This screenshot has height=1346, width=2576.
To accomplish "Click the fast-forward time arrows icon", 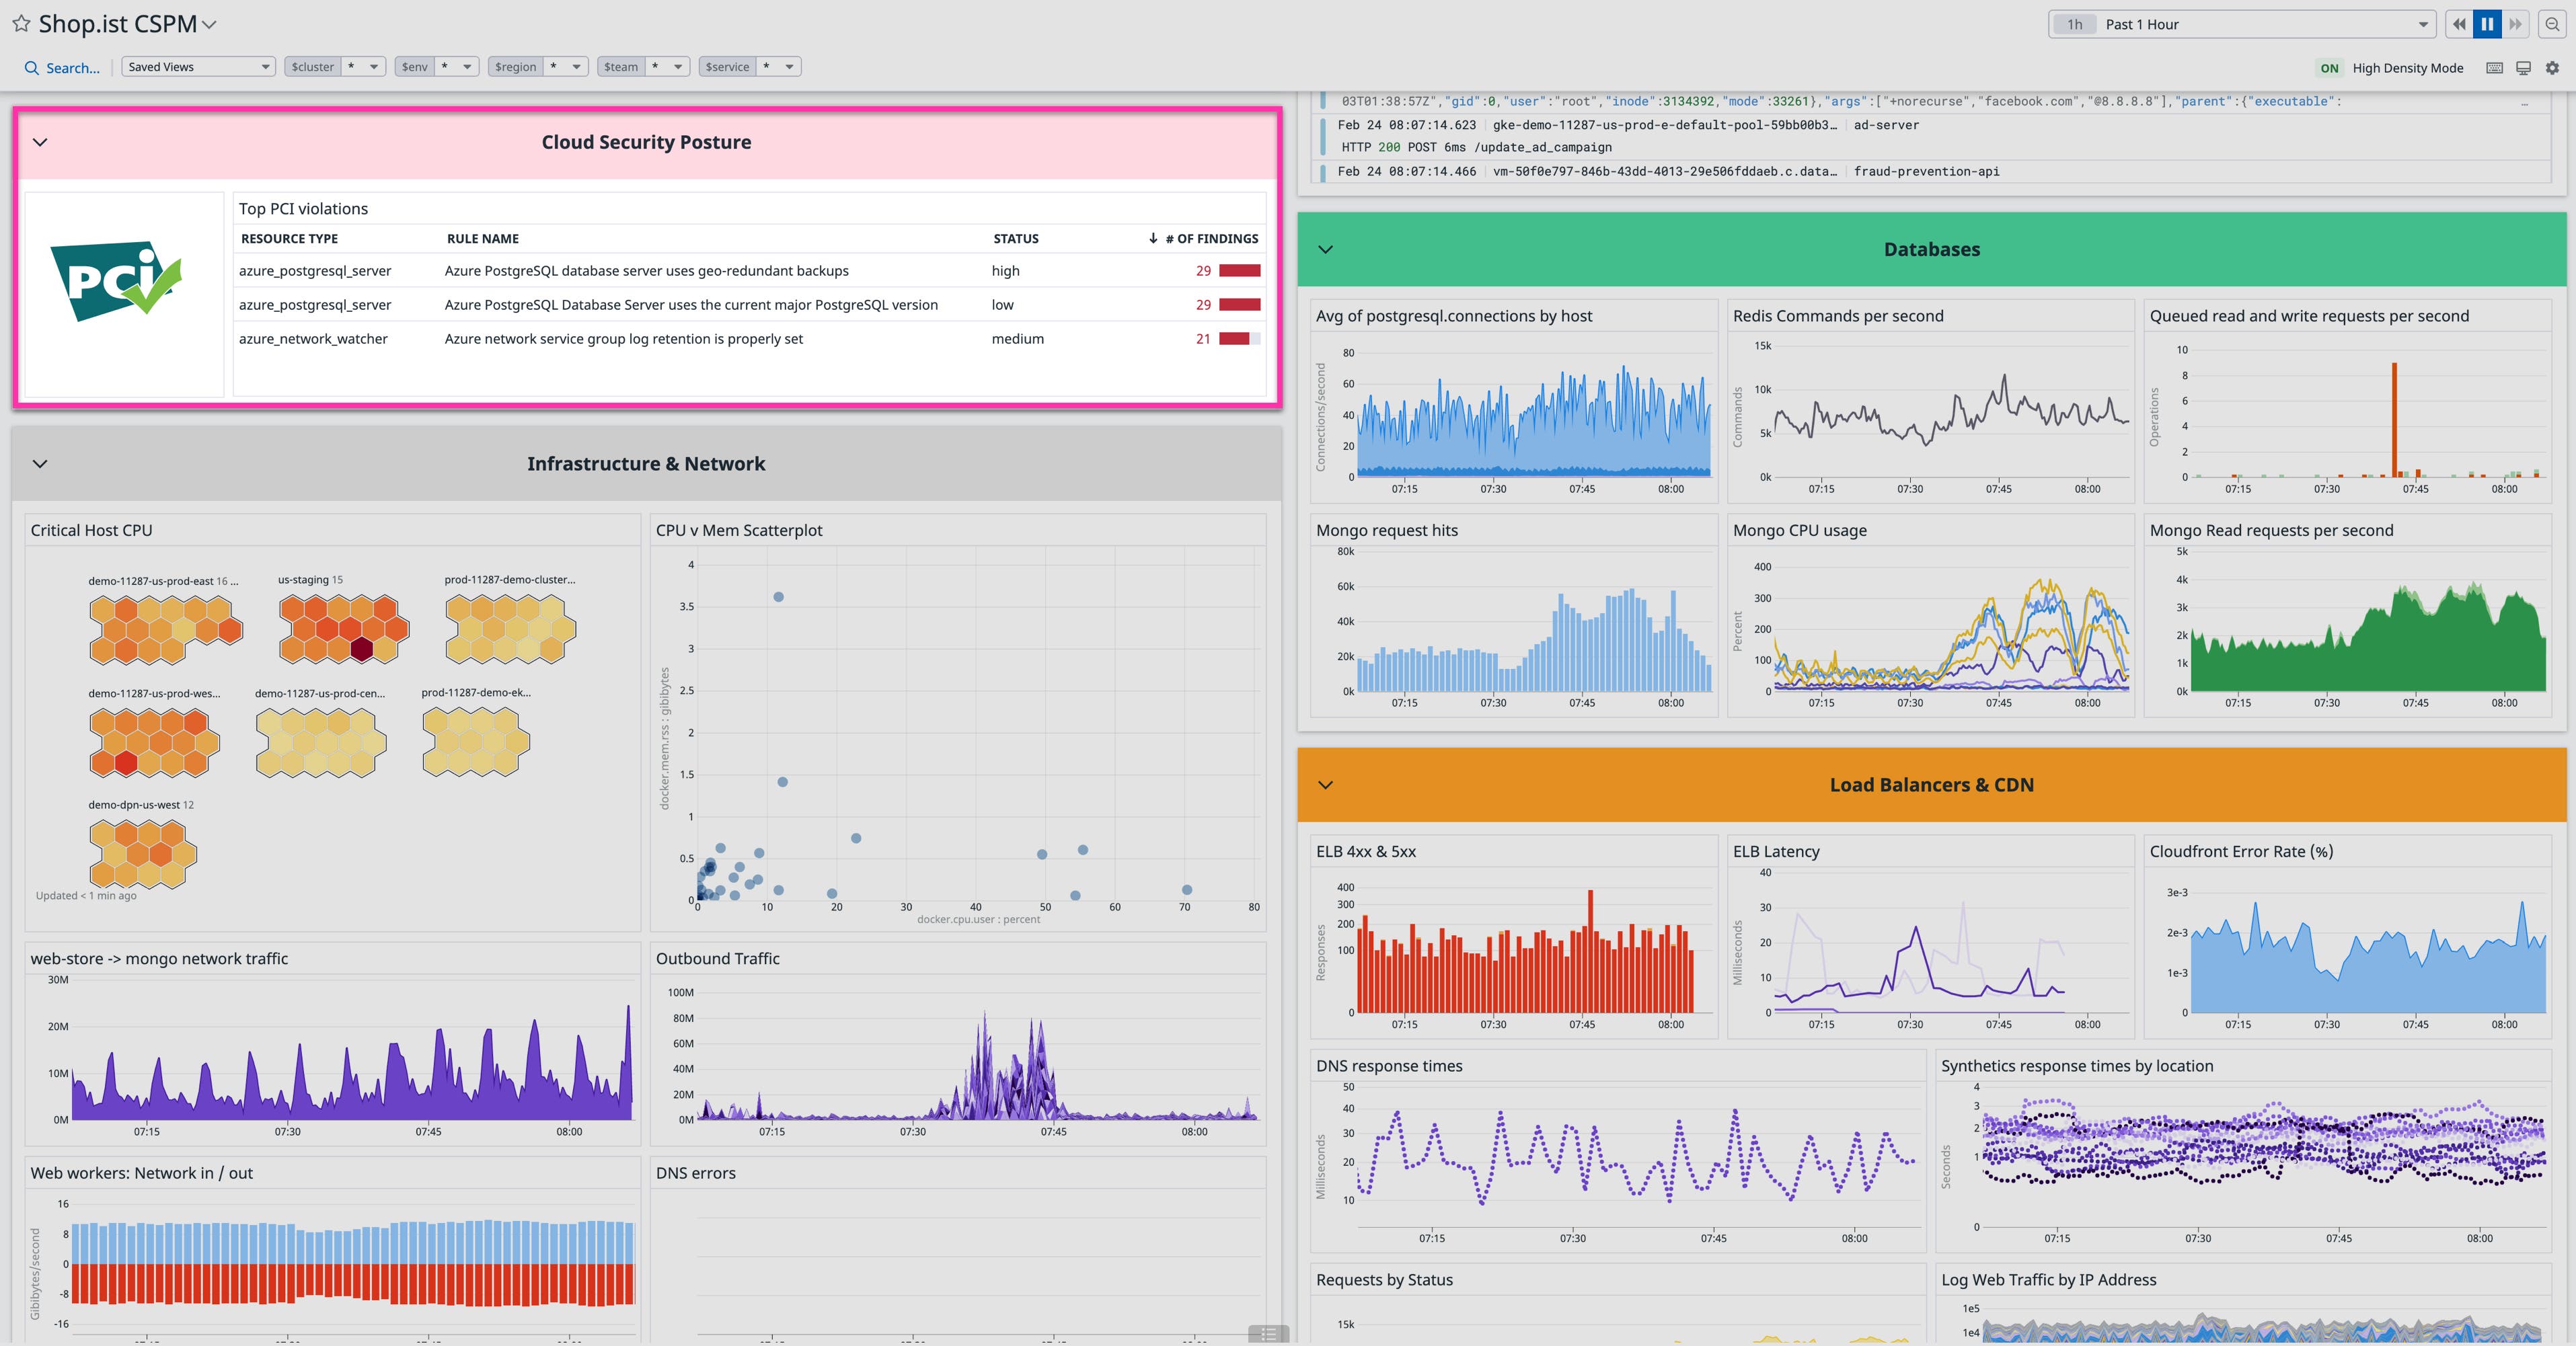I will [2516, 24].
